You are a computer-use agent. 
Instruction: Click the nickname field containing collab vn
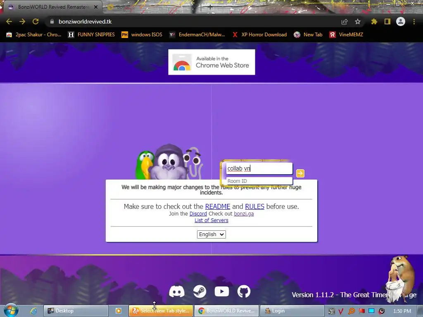click(259, 168)
